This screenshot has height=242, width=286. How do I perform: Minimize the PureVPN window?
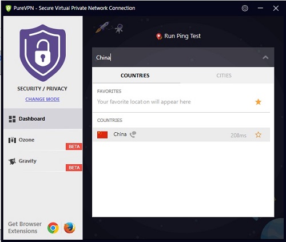tap(260, 8)
